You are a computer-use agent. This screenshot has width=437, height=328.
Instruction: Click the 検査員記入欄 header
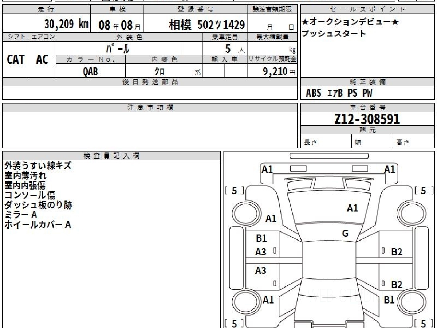(111, 156)
